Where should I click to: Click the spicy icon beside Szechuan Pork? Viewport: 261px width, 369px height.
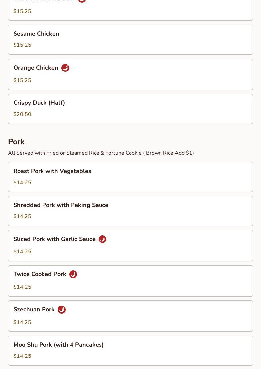[x=62, y=310]
